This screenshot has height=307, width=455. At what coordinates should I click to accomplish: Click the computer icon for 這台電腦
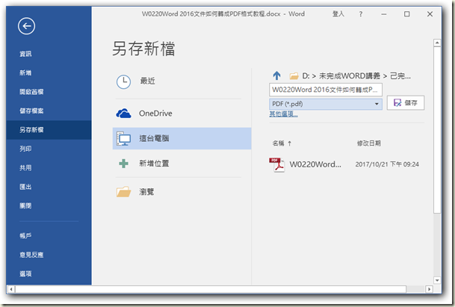(x=123, y=138)
